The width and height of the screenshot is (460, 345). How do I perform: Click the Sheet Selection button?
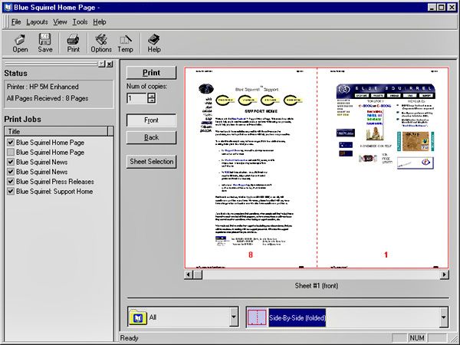[152, 162]
